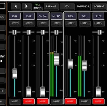The width and height of the screenshot is (107, 107).
Task: Select the DEL channel button
Action: click(85, 16)
